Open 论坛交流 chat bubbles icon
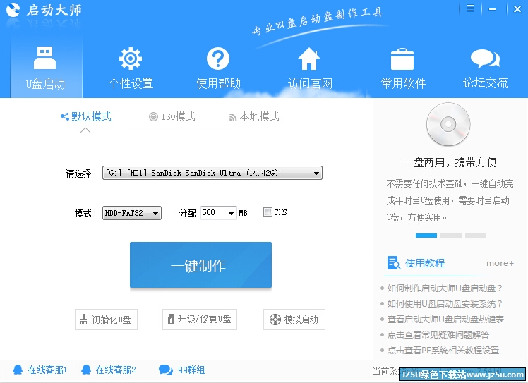 (x=485, y=59)
